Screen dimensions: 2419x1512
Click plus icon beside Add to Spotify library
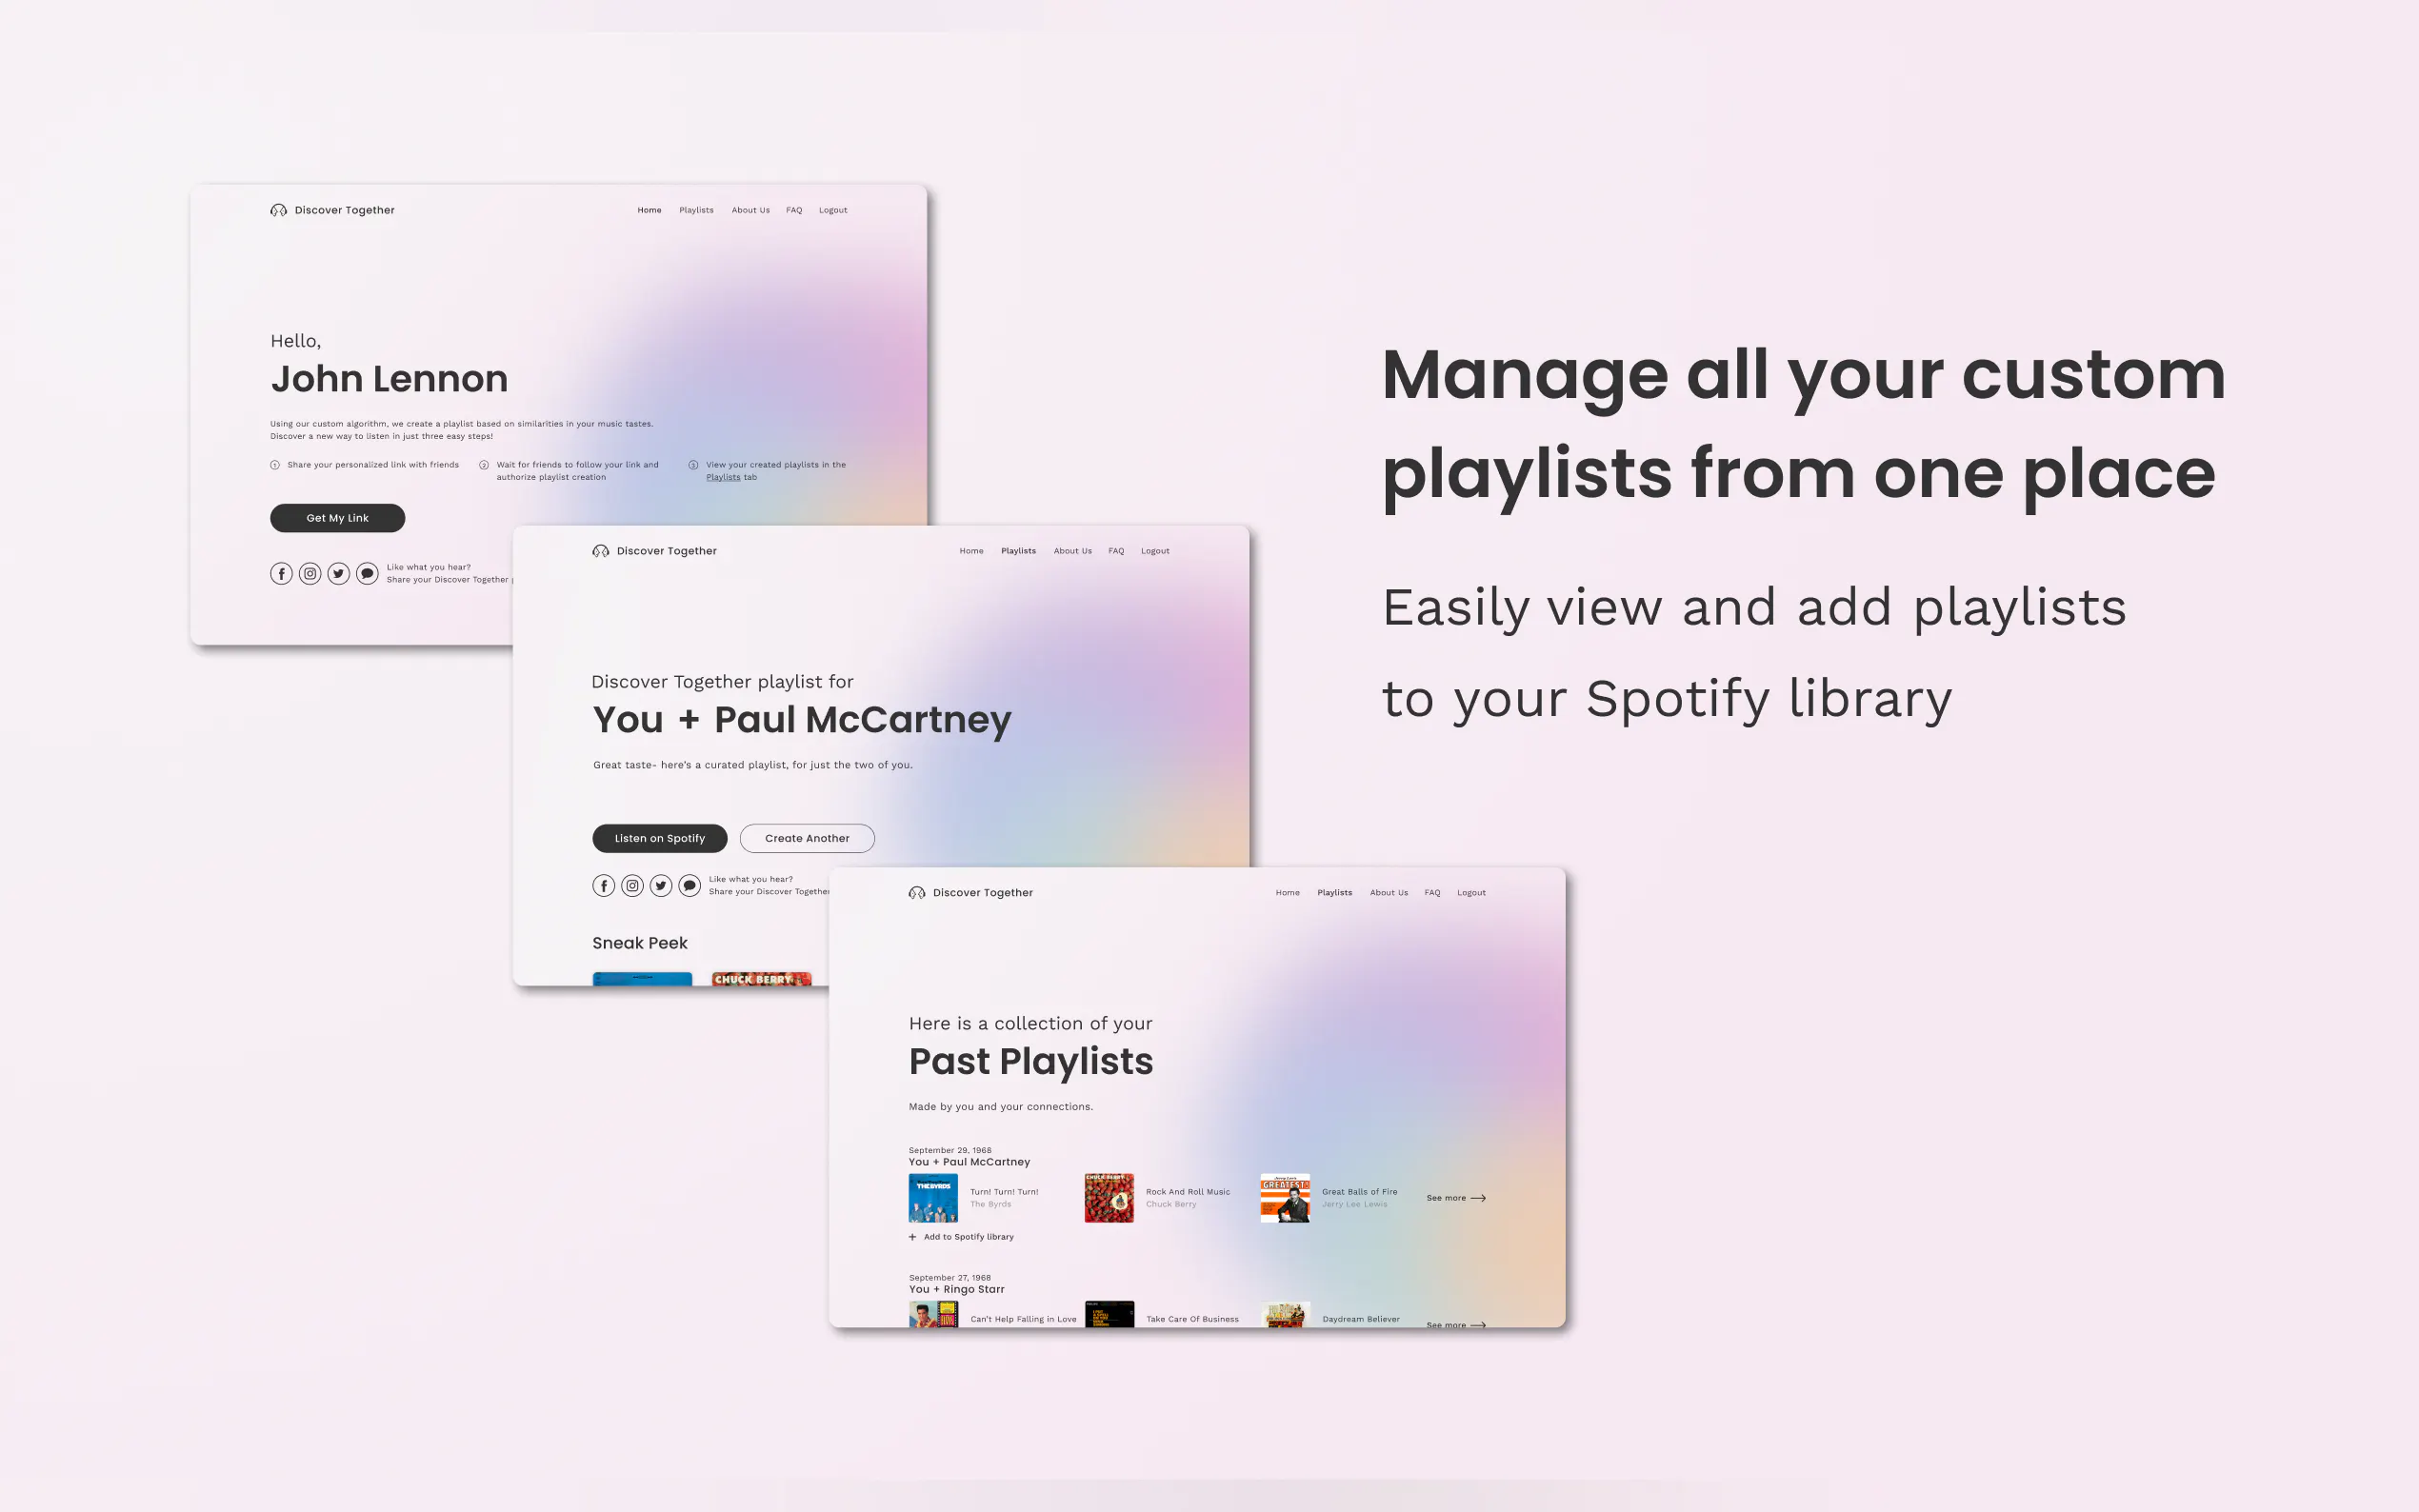pyautogui.click(x=912, y=1237)
